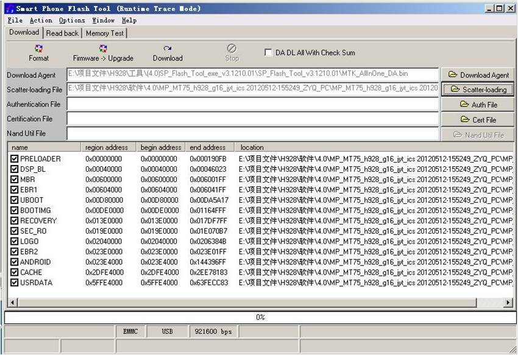Open the Options menu
Image resolution: width=518 pixels, height=355 pixels.
coord(72,21)
